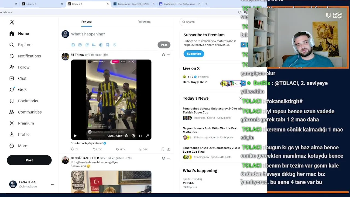
Task: Play the FB Things video
Action: coord(75,136)
